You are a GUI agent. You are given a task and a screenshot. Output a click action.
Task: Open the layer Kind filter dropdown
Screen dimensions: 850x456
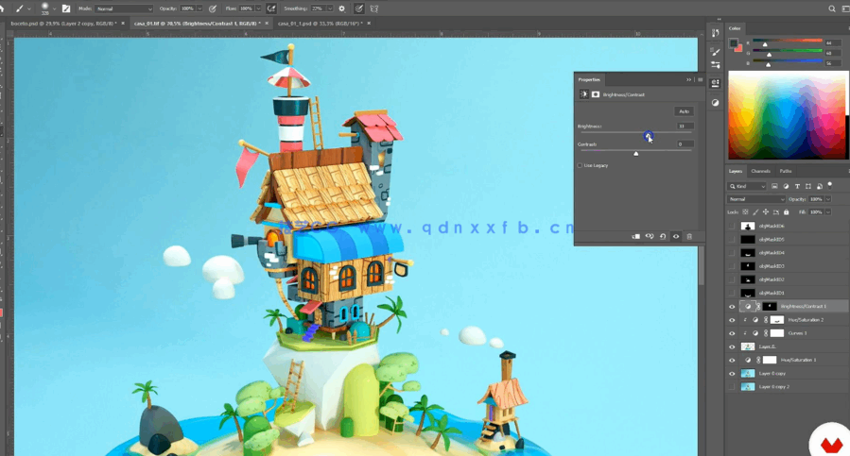pyautogui.click(x=748, y=186)
